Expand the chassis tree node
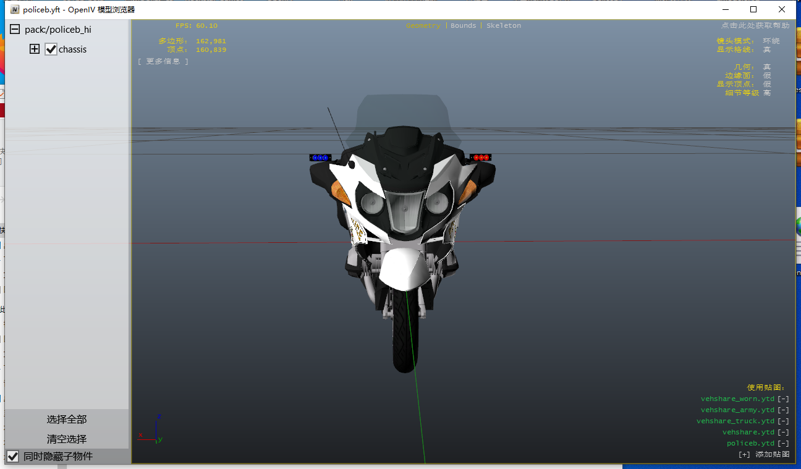This screenshot has height=469, width=801. coord(35,49)
